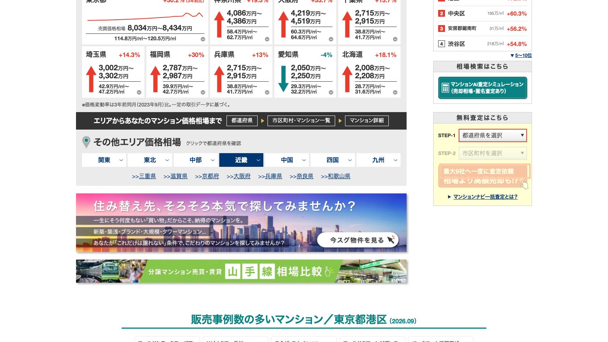Click rank 4 badge next to 渋谷区
Viewport: 608px width, 342px height.
coord(441,44)
